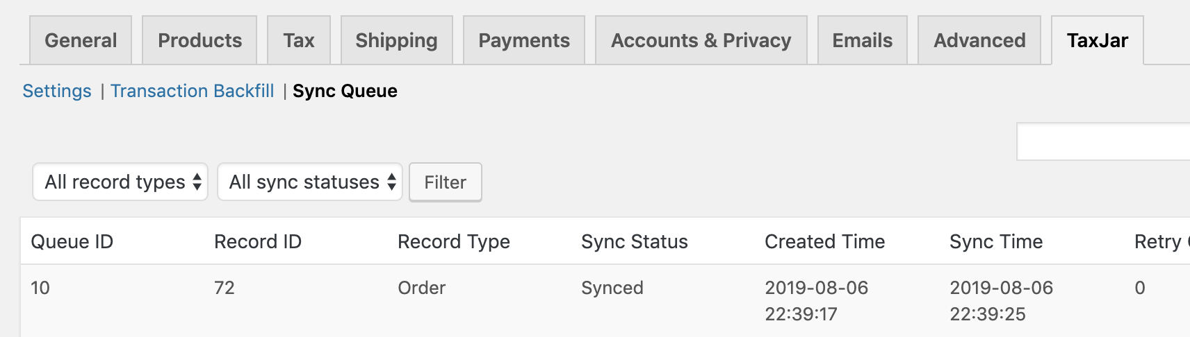This screenshot has height=337, width=1190.
Task: Sort by Queue ID column header
Action: tap(72, 241)
